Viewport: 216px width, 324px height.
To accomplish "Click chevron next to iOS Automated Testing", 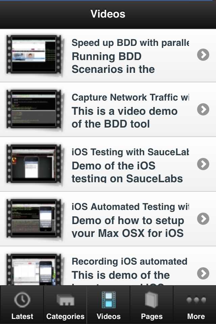I will click(x=203, y=219).
